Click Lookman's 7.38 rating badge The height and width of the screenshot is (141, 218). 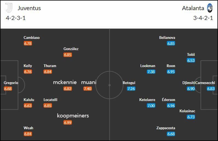point(151,72)
